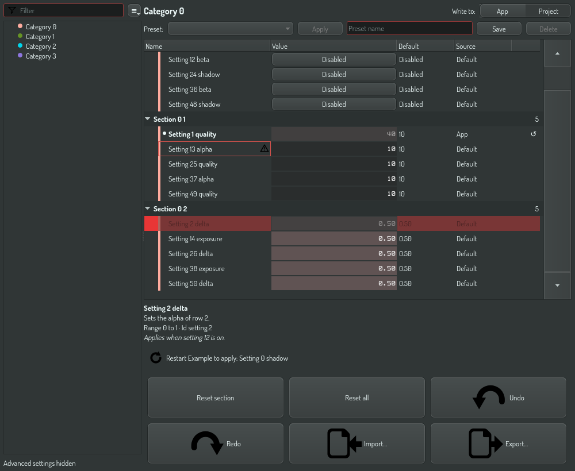Click the cyan dot of Category 2
This screenshot has width=575, height=471.
click(x=20, y=46)
